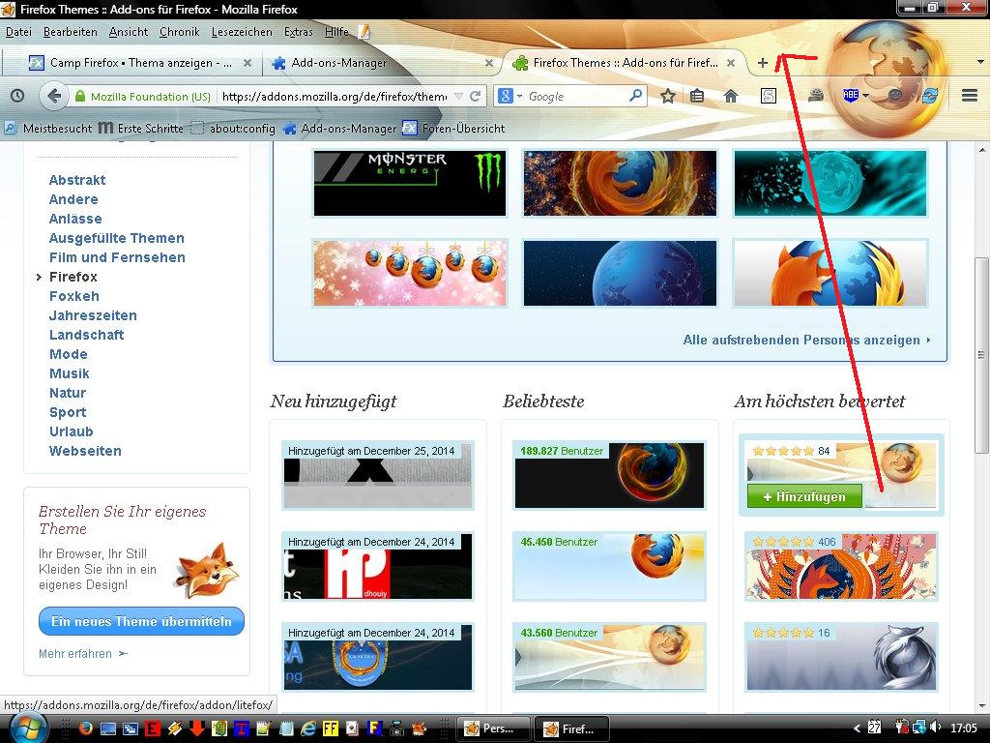The image size is (990, 743).
Task: Open the Hilfe menu
Action: click(336, 32)
